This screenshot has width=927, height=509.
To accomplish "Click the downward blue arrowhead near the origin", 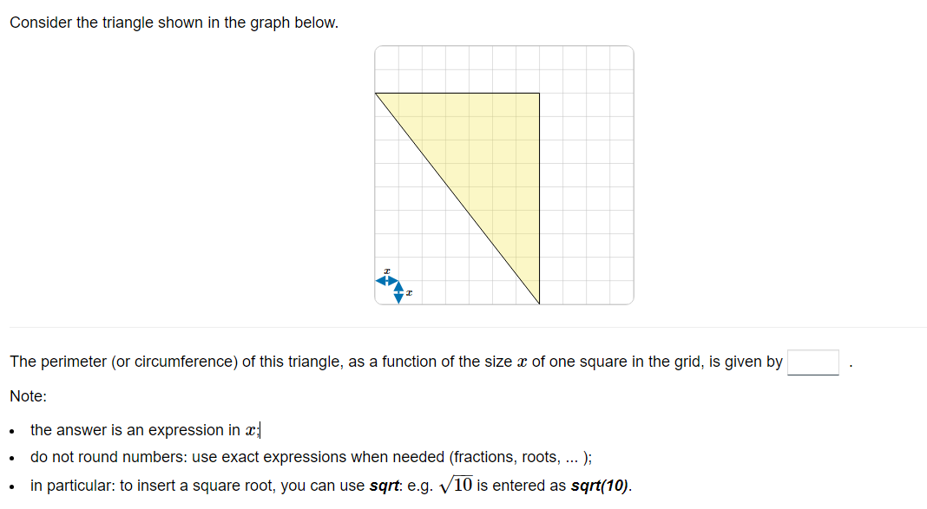I will [x=398, y=299].
